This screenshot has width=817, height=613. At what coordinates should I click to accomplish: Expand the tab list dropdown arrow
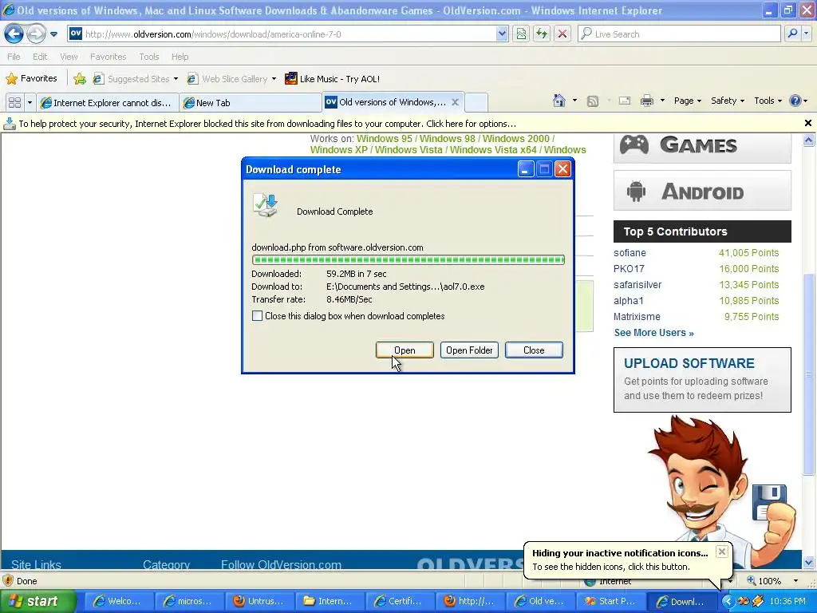[30, 102]
